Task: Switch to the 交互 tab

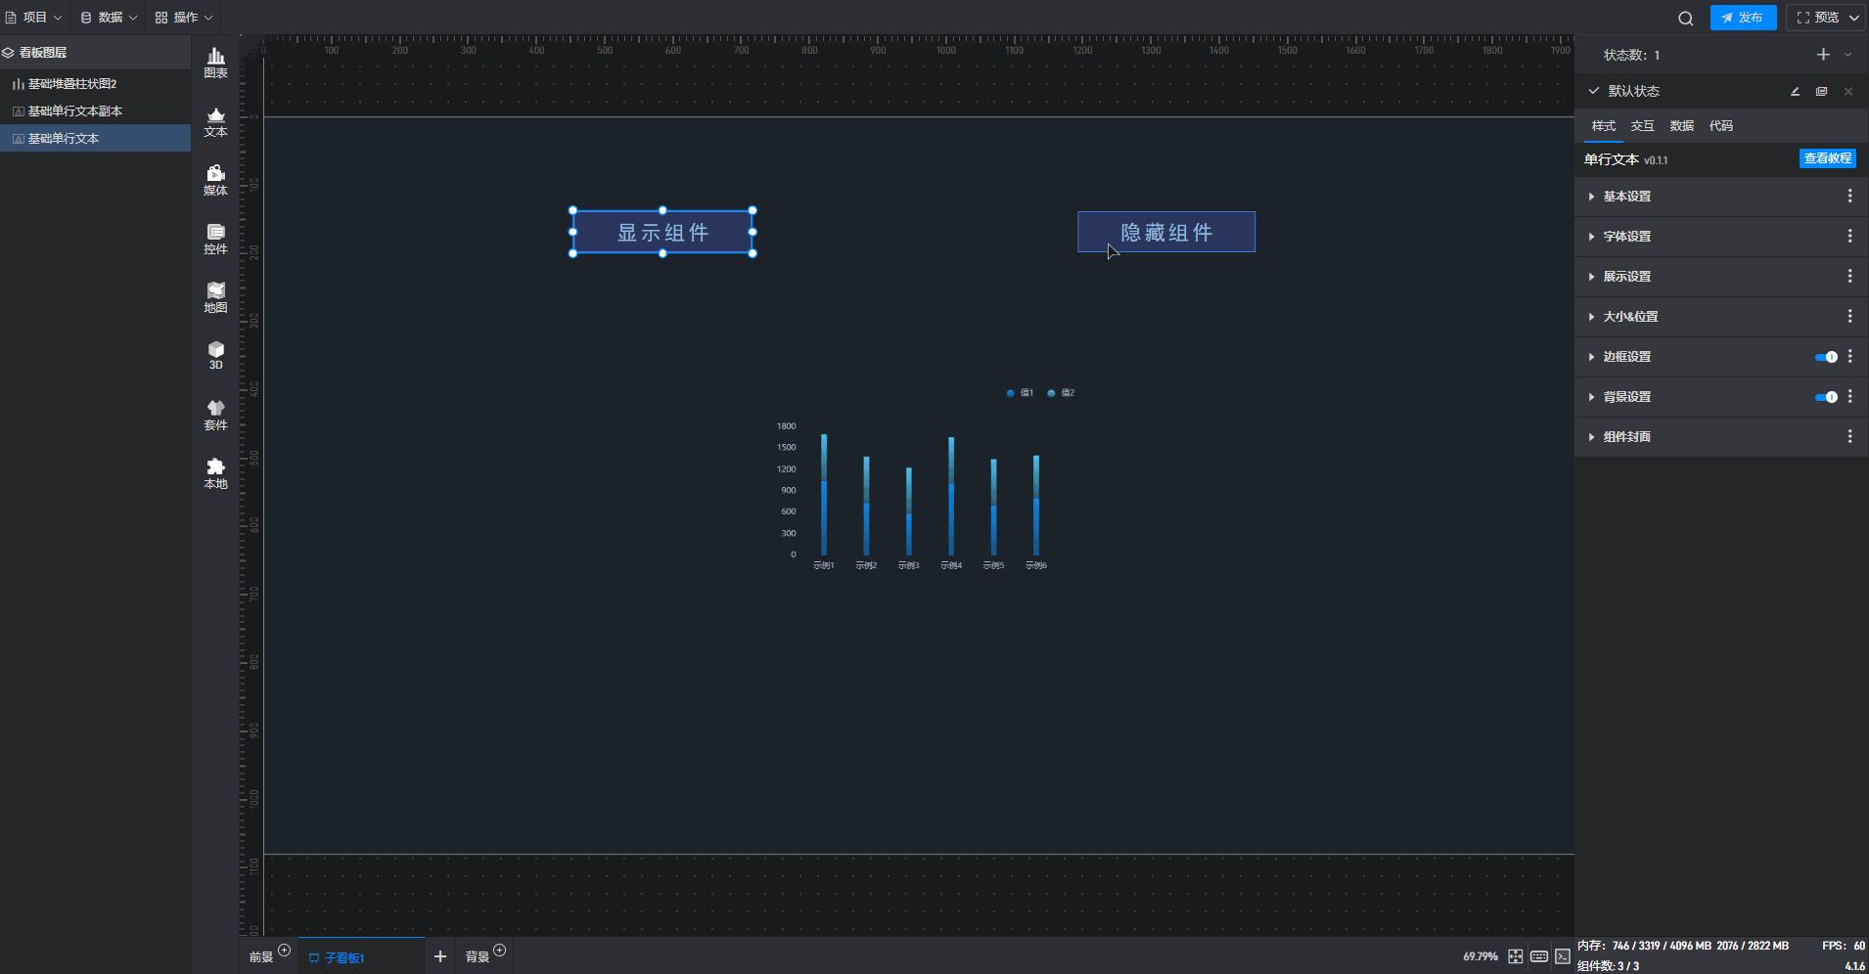Action: pyautogui.click(x=1642, y=126)
